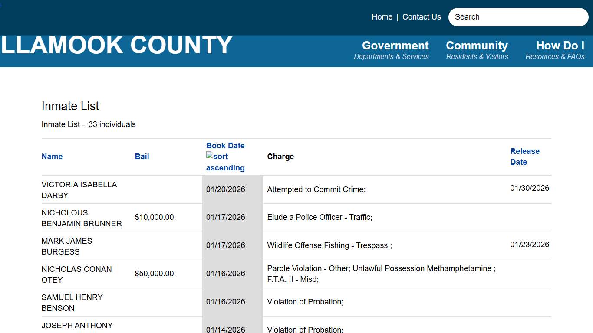Sort inmates by Release Date
This screenshot has width=593, height=333.
click(525, 157)
